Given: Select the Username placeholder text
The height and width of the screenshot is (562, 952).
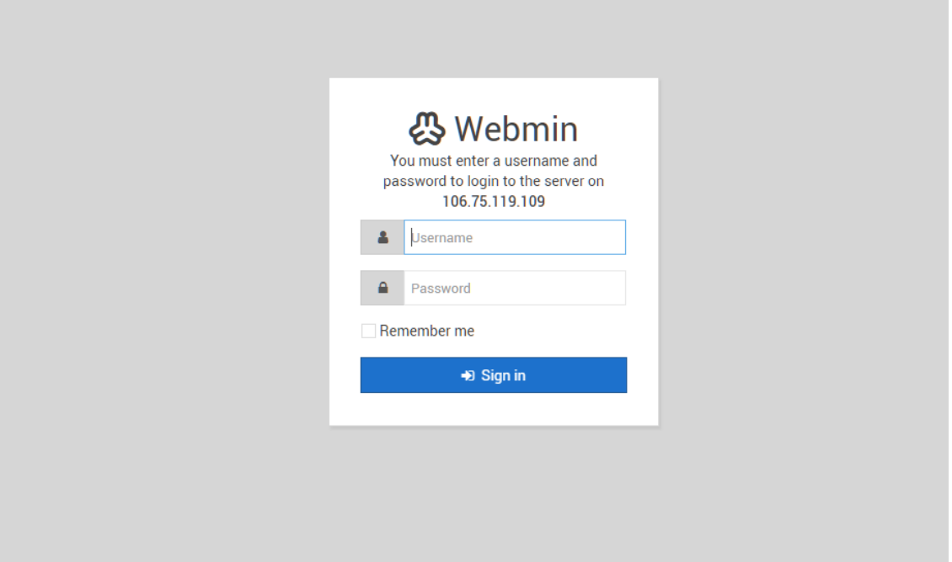Looking at the screenshot, I should tap(442, 237).
